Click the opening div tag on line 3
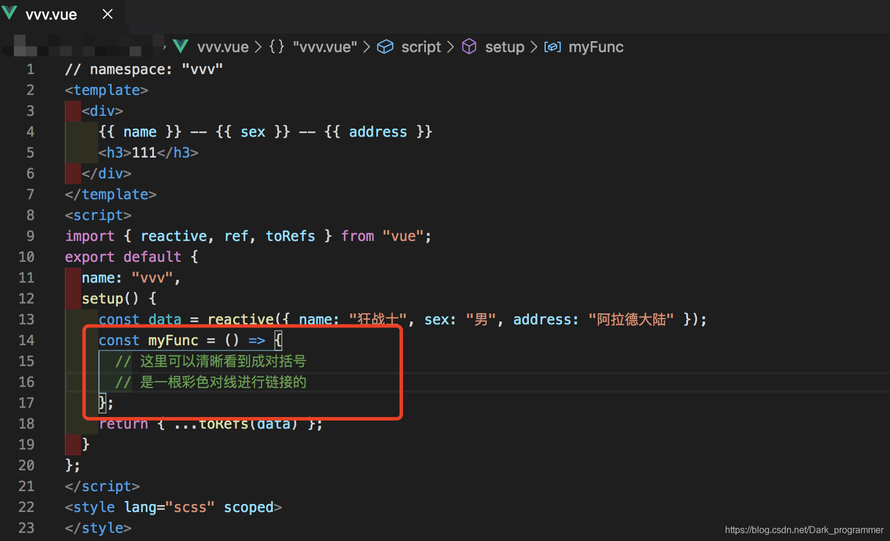The height and width of the screenshot is (541, 890). coord(102,111)
